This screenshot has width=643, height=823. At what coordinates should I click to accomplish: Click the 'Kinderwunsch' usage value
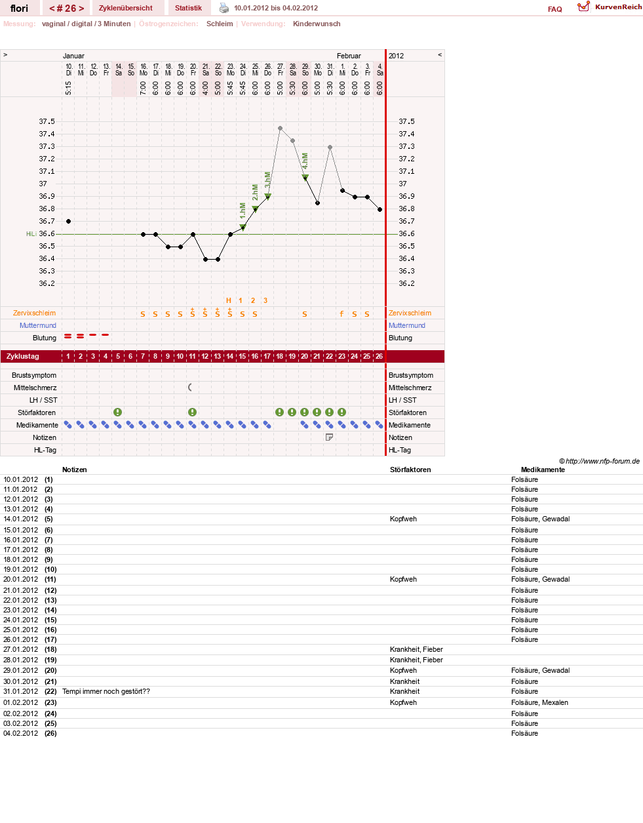click(317, 24)
